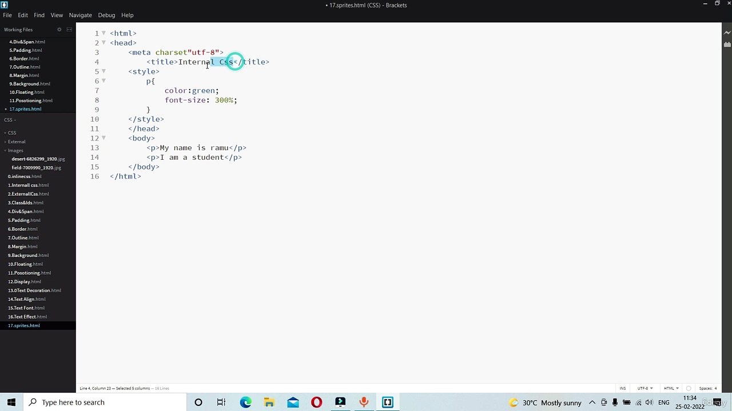Screen dimensions: 732x411
Task: Open the View menu
Action: [57, 15]
